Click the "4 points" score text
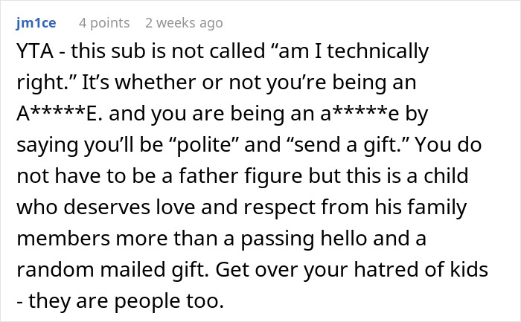This screenshot has height=322, width=521. 104,23
